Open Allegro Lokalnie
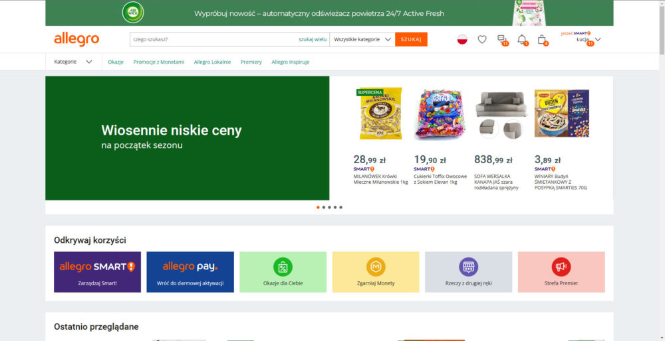The width and height of the screenshot is (665, 341). pos(213,62)
